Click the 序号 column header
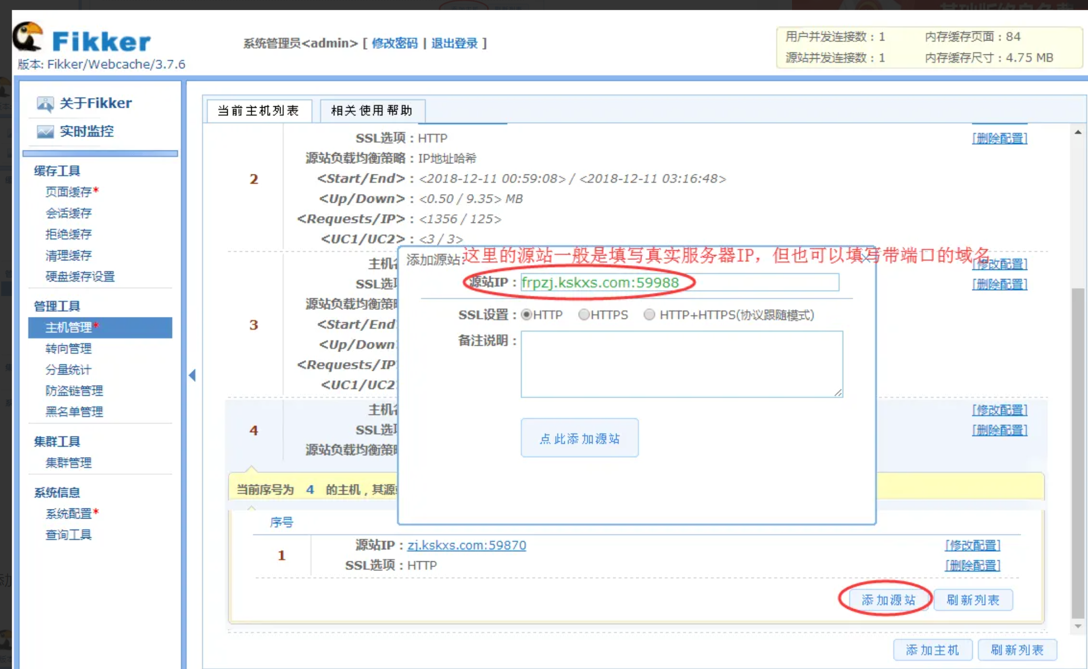 click(282, 522)
